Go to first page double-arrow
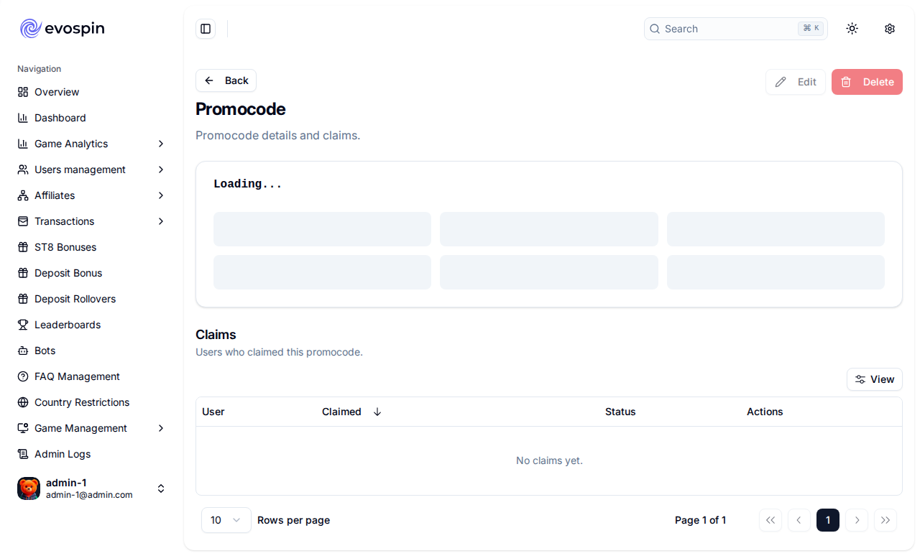This screenshot has width=920, height=556. 770,520
